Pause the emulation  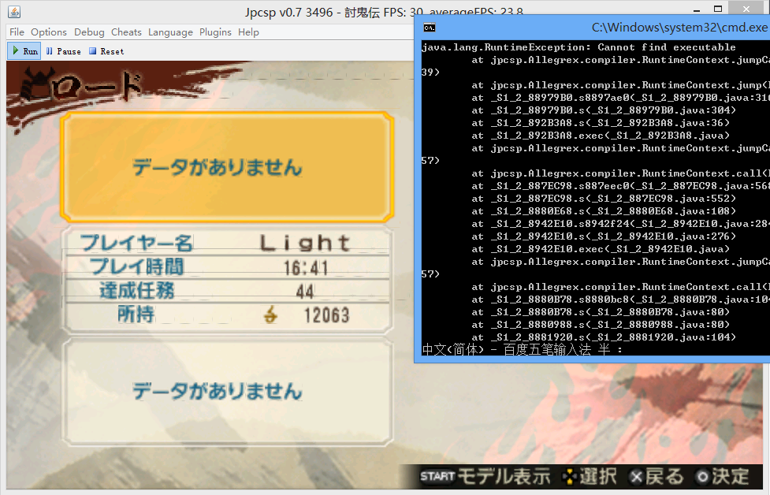pyautogui.click(x=63, y=51)
